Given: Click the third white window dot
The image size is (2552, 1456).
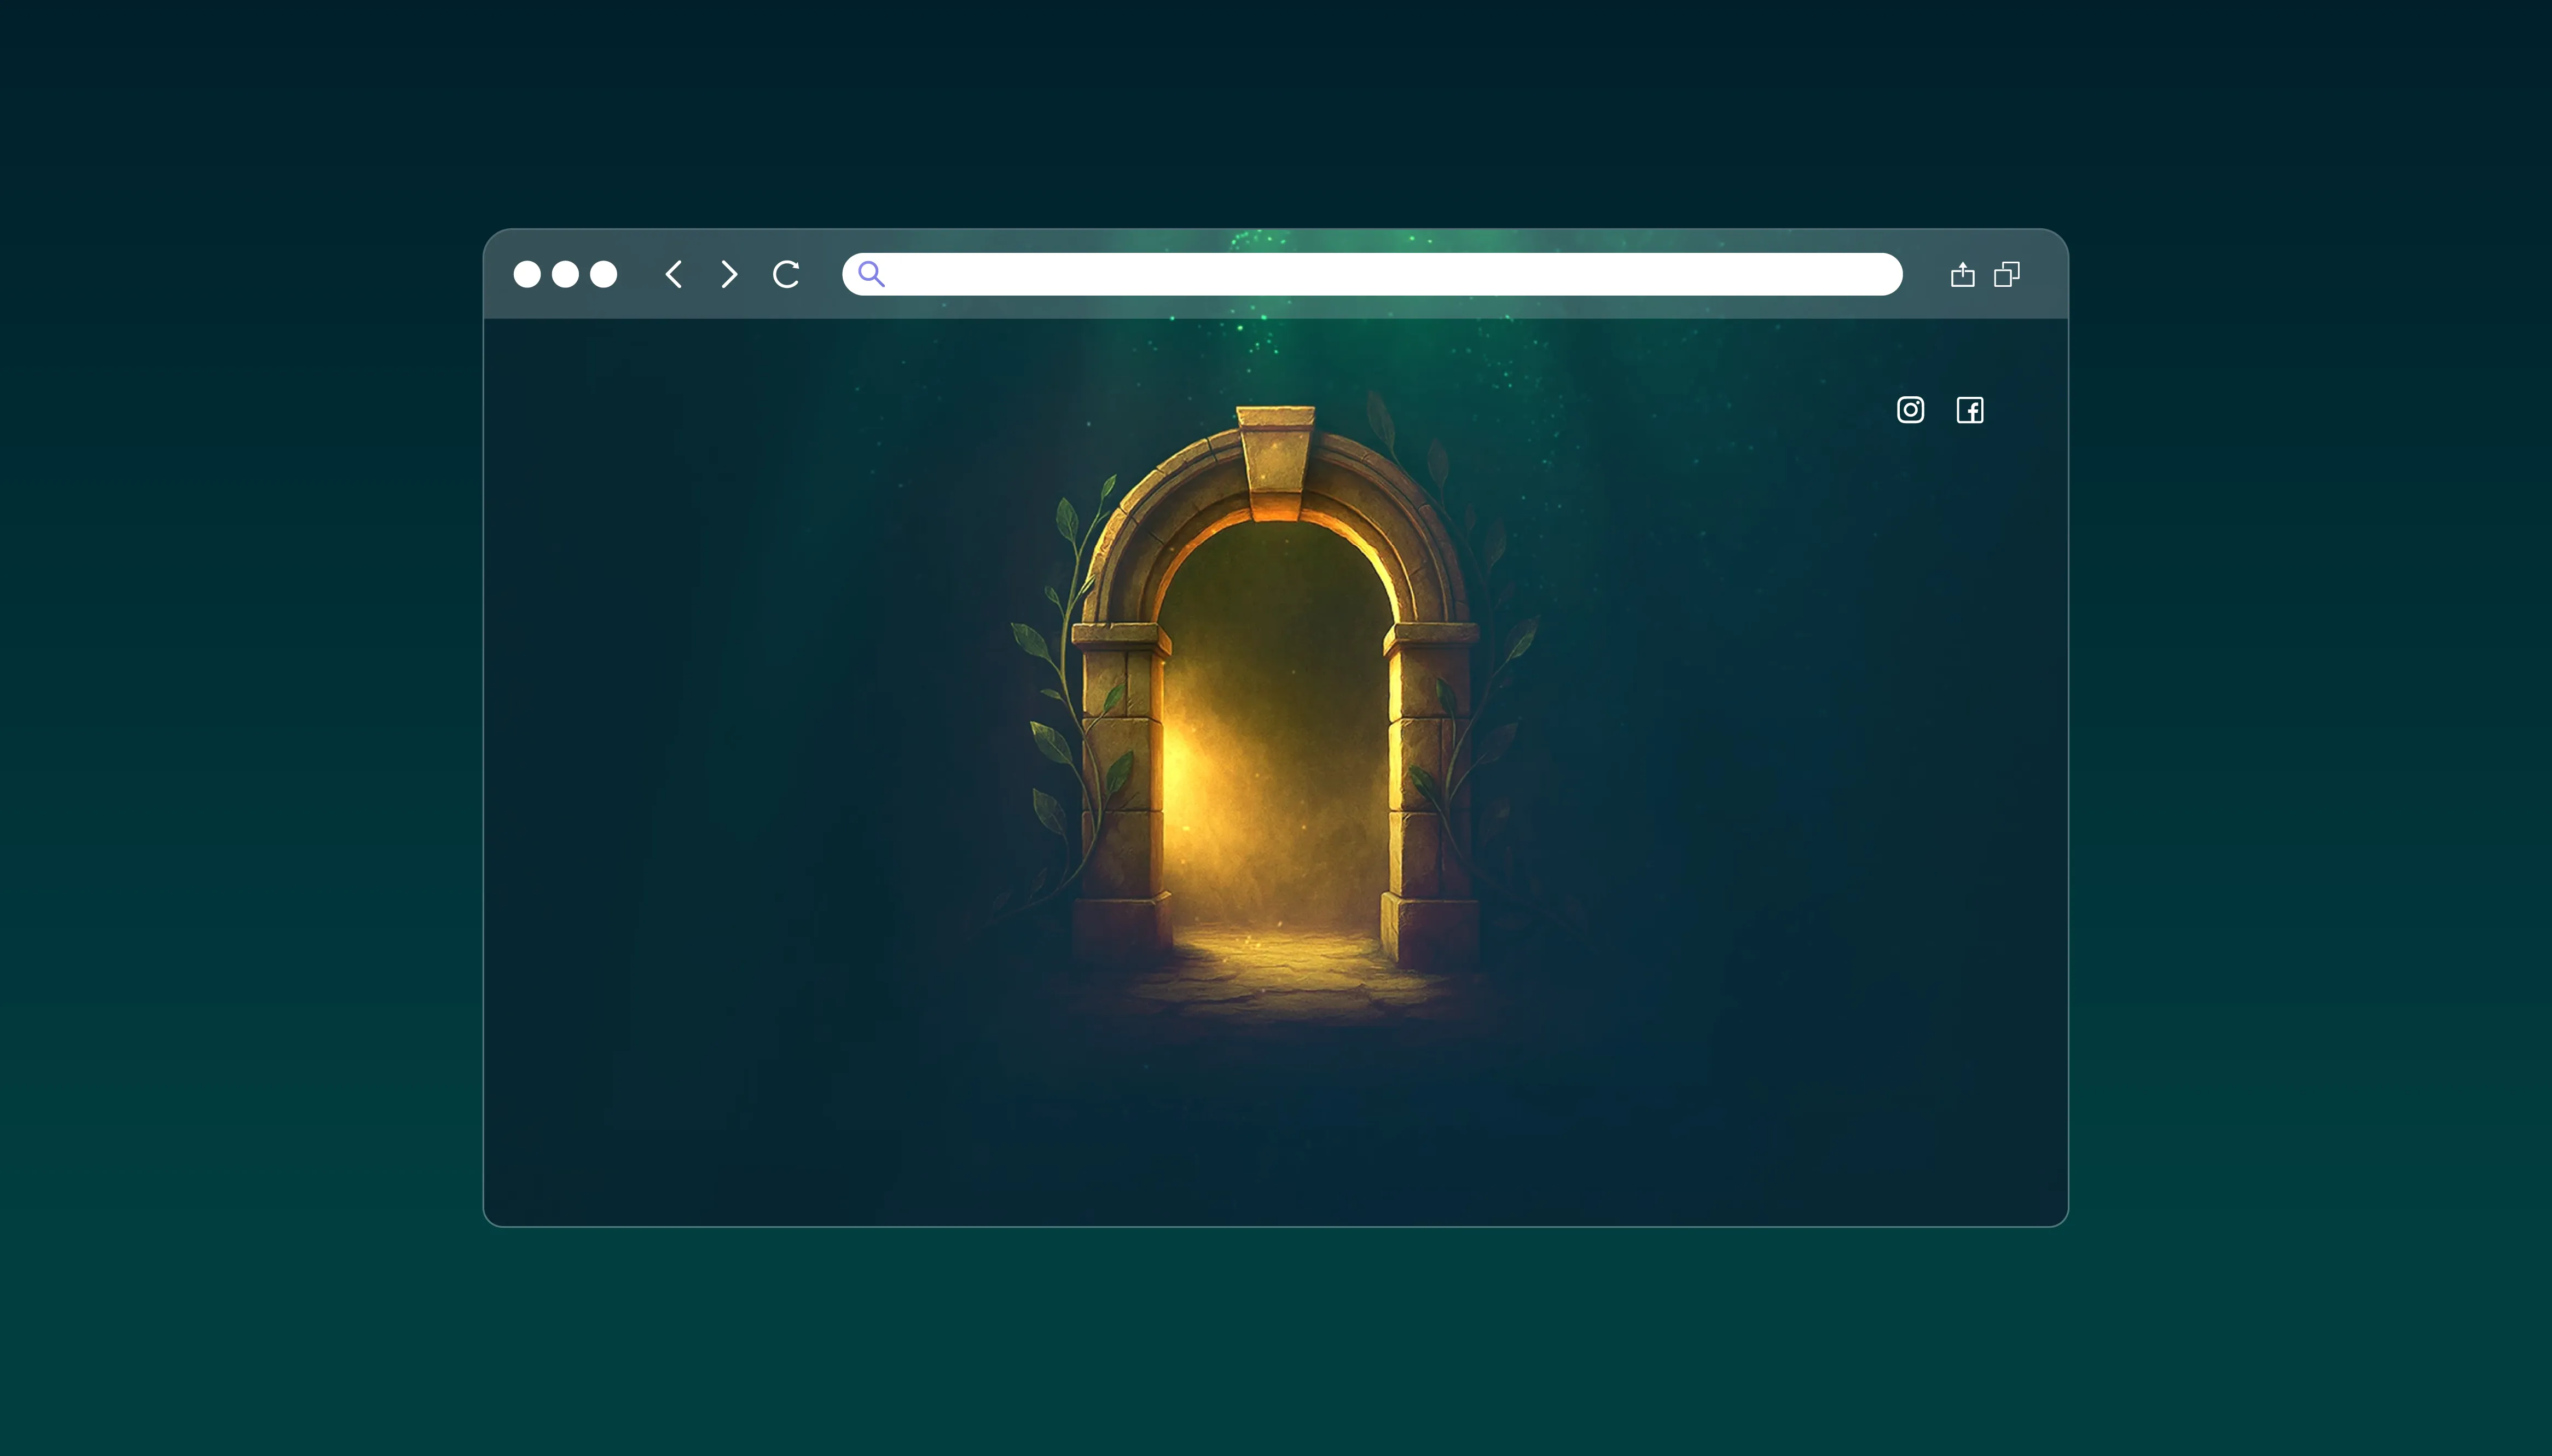Looking at the screenshot, I should click(604, 274).
